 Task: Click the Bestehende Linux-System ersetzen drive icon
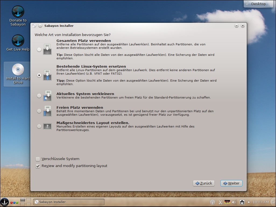tap(47, 75)
